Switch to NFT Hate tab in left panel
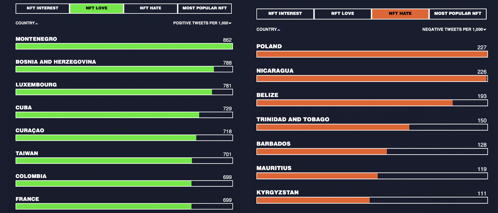The height and width of the screenshot is (213, 498). pos(151,8)
